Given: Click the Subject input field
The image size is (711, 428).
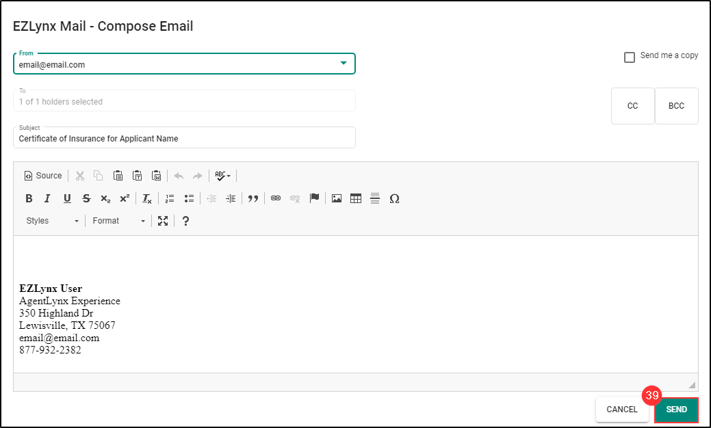Looking at the screenshot, I should (184, 137).
